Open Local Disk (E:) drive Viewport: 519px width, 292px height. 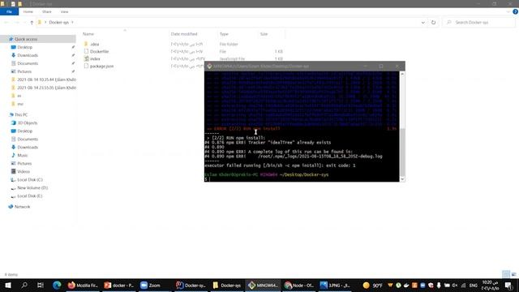(x=30, y=196)
